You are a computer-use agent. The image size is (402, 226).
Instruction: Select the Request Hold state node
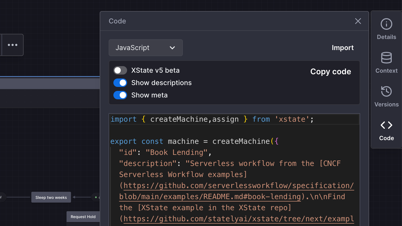tap(83, 217)
